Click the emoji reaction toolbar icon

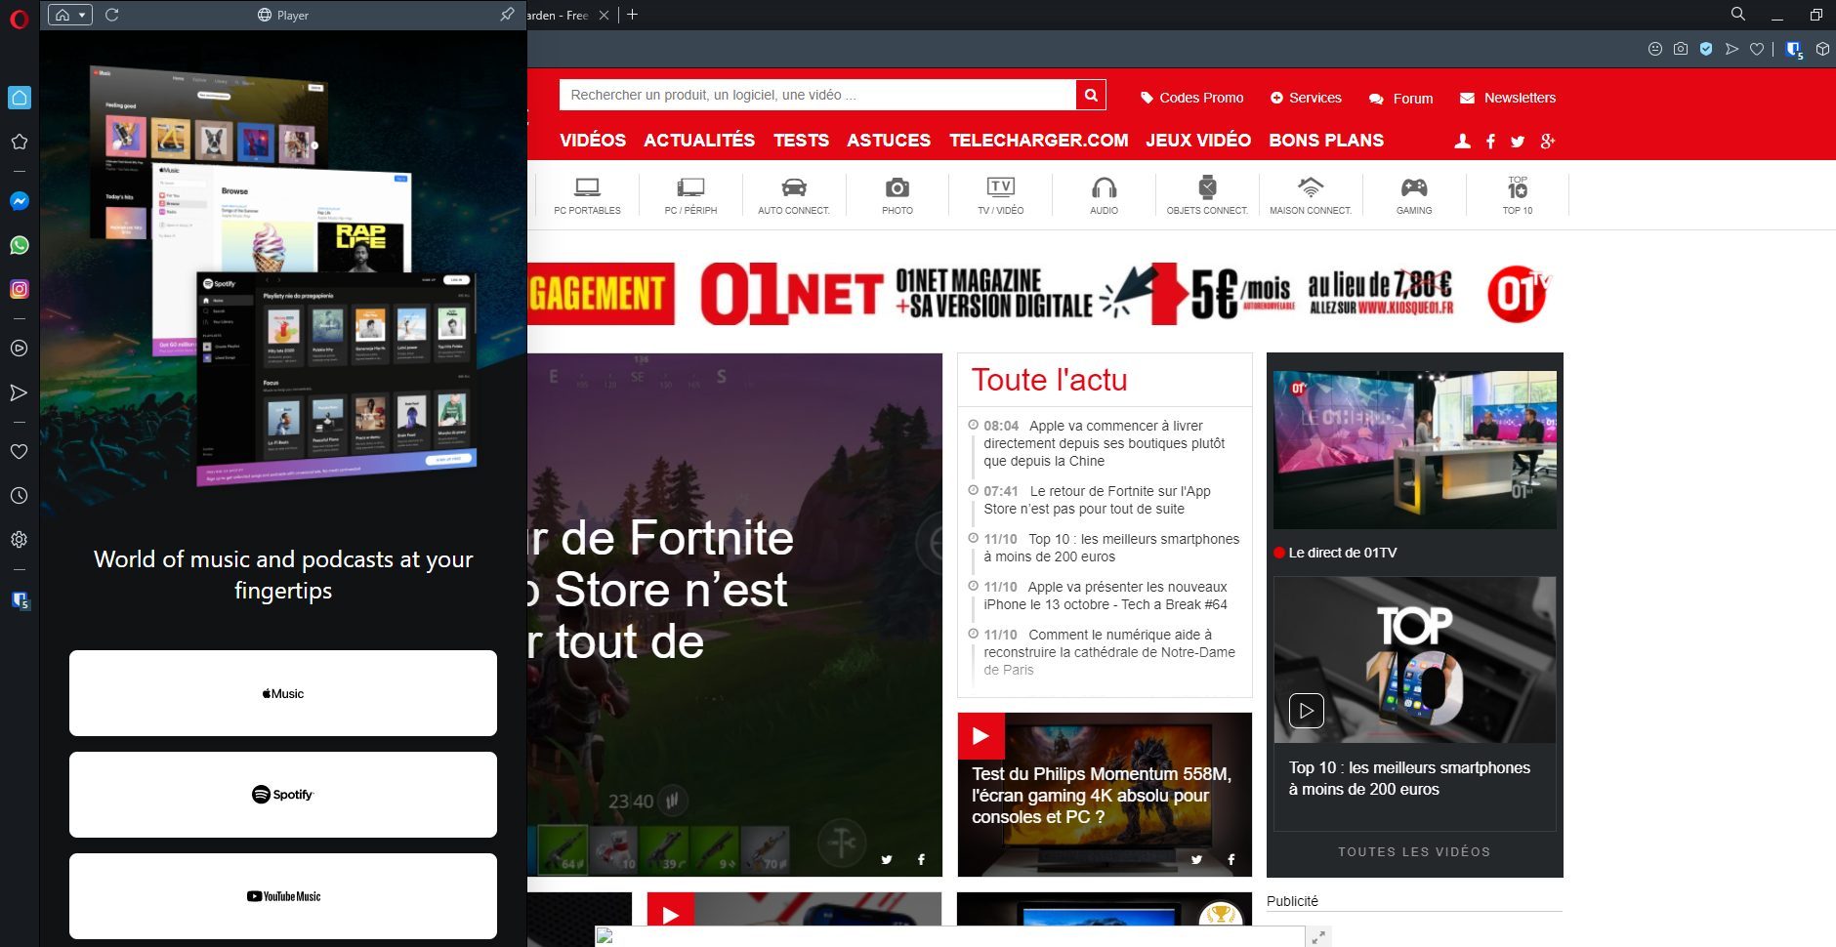click(1654, 49)
